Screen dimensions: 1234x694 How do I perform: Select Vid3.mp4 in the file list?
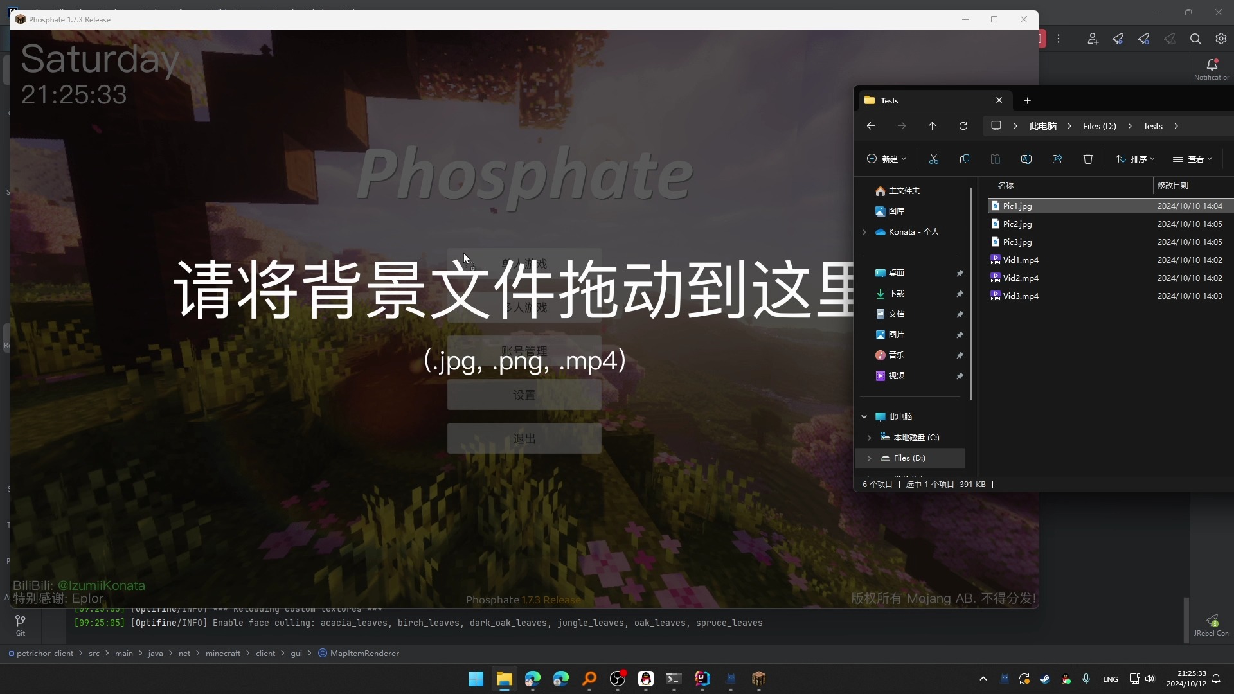tap(1110, 296)
